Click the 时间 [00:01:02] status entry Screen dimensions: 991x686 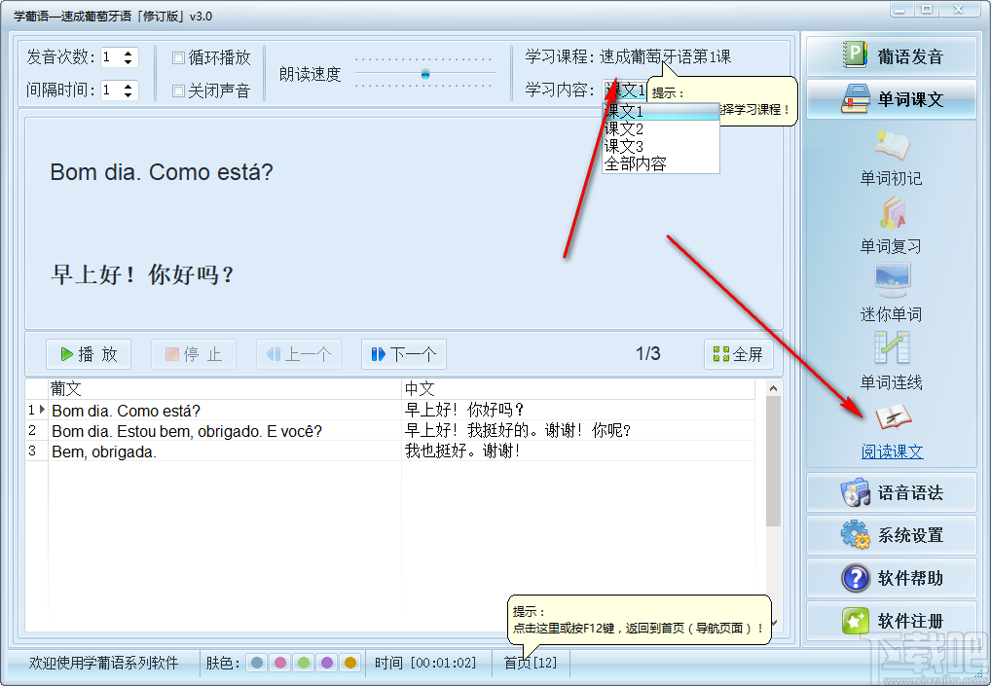(x=424, y=663)
